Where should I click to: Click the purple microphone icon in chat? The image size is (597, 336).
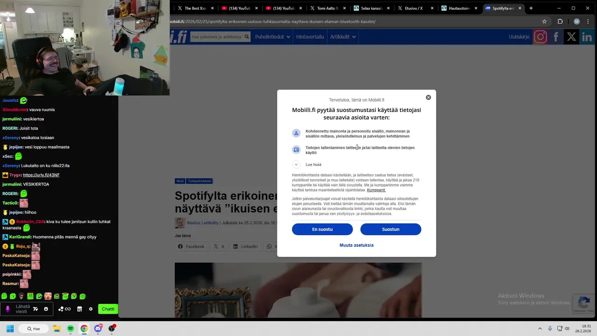[7, 309]
